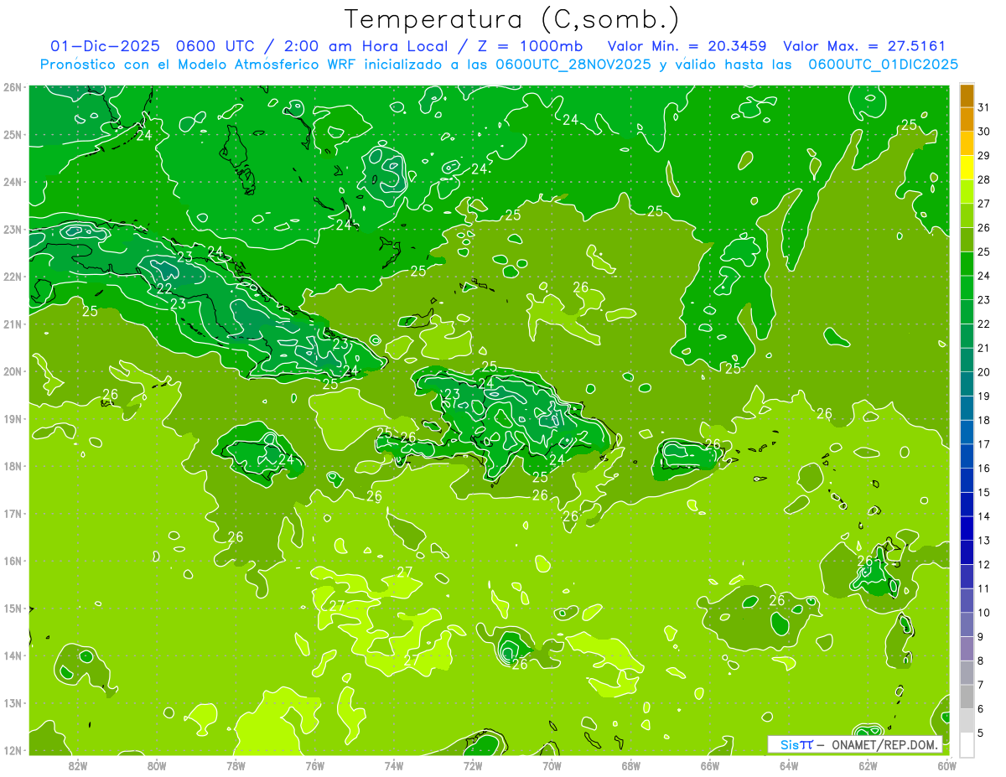
Task: Click the color scale label 30
Action: point(983,132)
